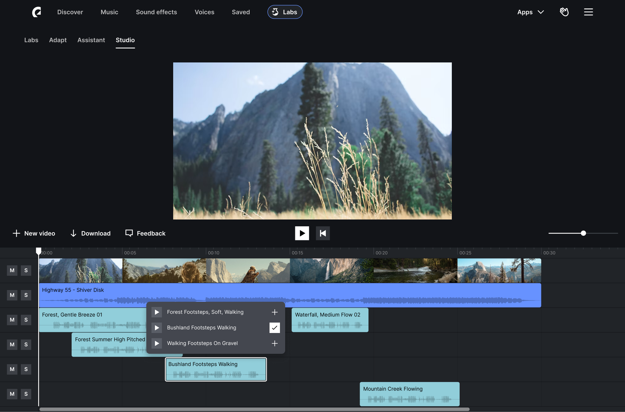Screen dimensions: 625x412
Task: Open the Sound effects menu
Action: [156, 12]
